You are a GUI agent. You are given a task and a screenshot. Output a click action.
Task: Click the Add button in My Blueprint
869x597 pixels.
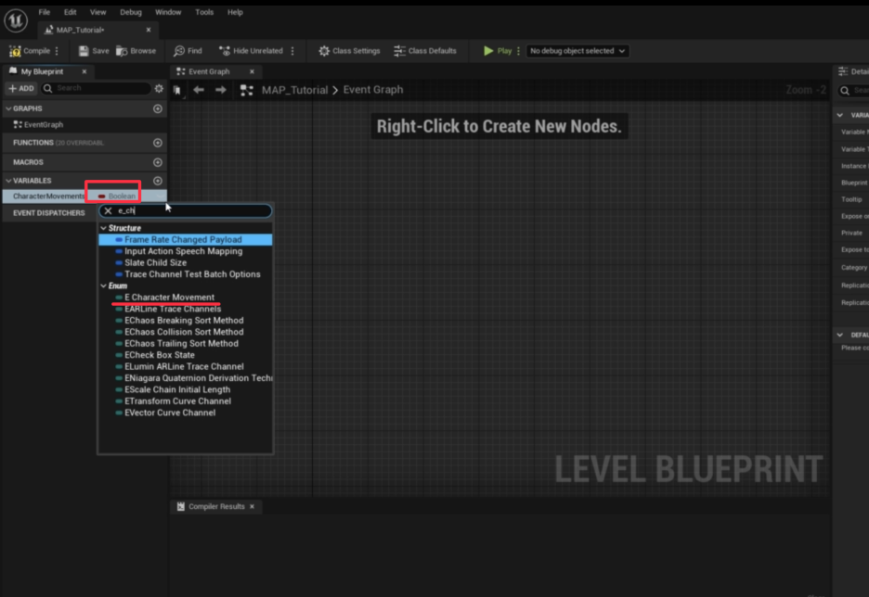pyautogui.click(x=21, y=88)
